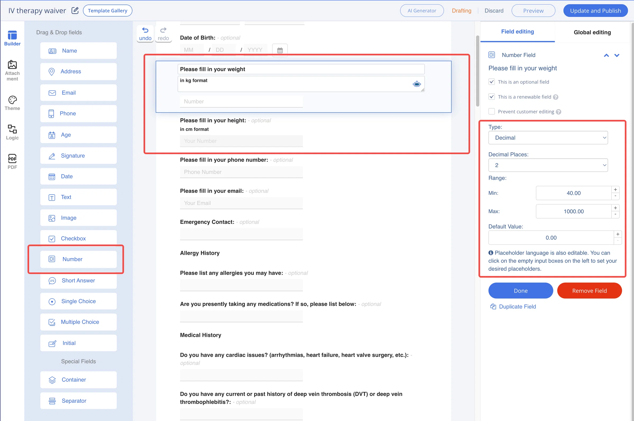Image resolution: width=634 pixels, height=421 pixels.
Task: Switch to Field editing tab
Action: pyautogui.click(x=517, y=32)
